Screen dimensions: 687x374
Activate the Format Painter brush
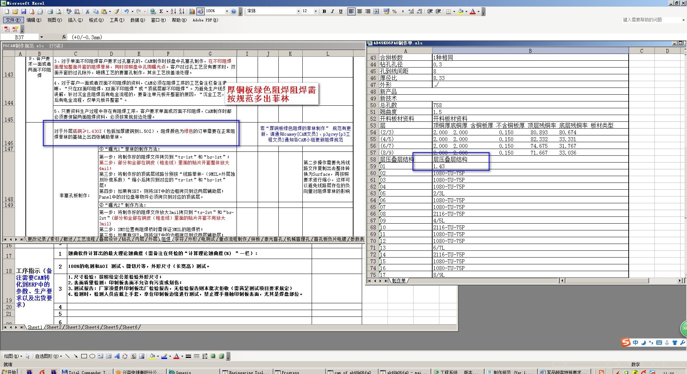click(117, 11)
